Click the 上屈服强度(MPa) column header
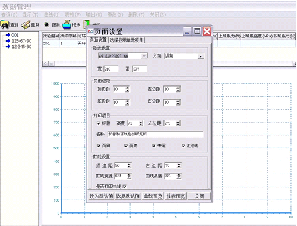The width and height of the screenshot is (297, 226). 257,36
